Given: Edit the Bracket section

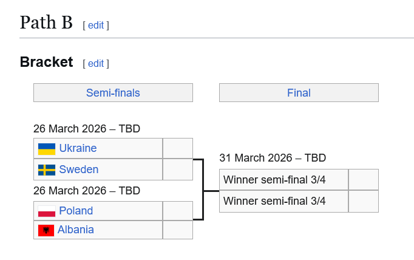Looking at the screenshot, I should (96, 64).
